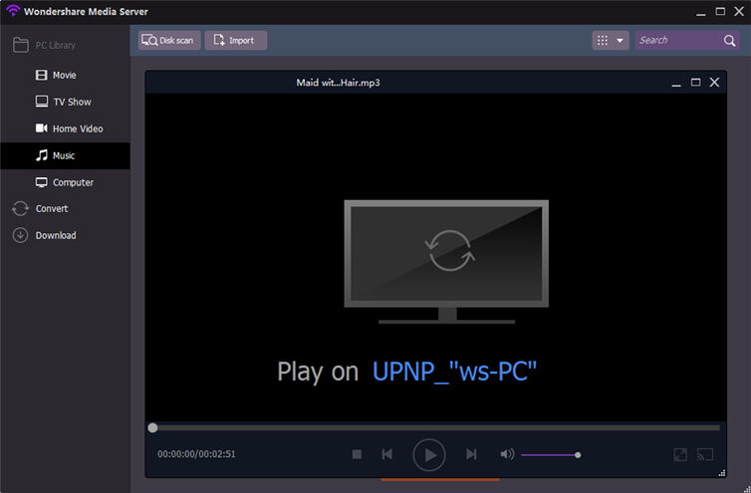This screenshot has height=493, width=751.
Task: Minimize the Wondershare Media Server window
Action: pyautogui.click(x=701, y=12)
